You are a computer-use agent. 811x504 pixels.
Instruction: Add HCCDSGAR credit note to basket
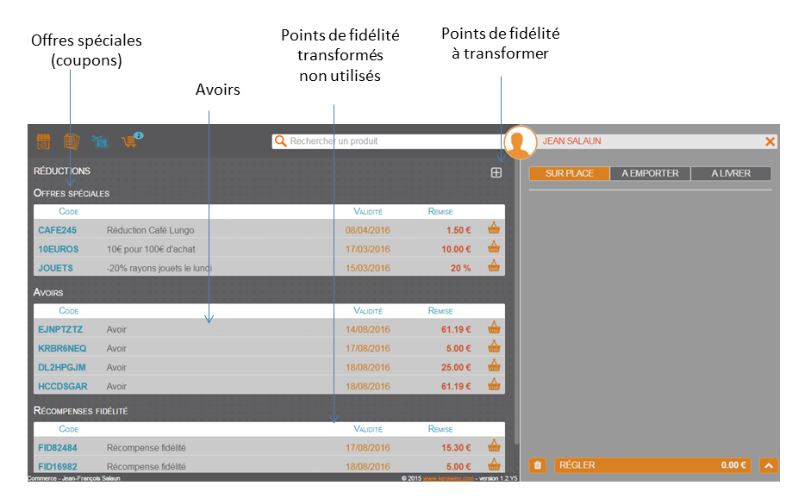coord(494,384)
